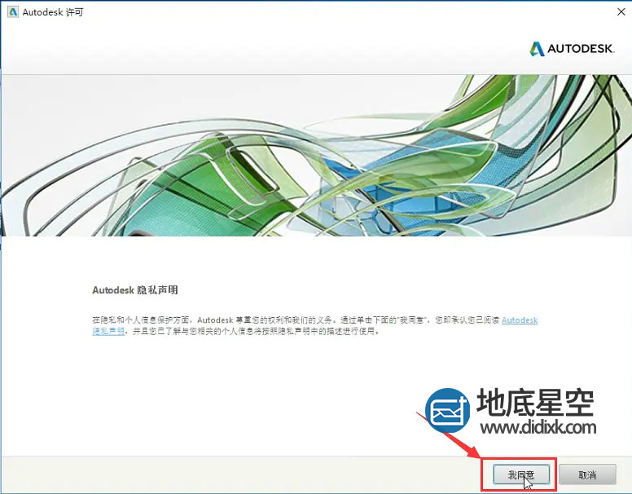Screen dimensions: 632x494
Task: Click the Autodesk 隐私声明 heading text
Action: coord(135,290)
